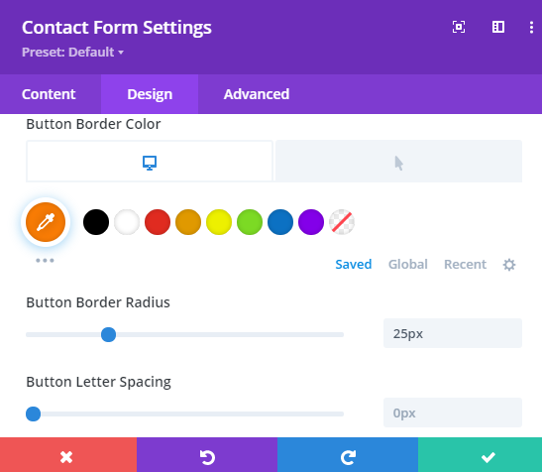
Task: Click the redo arrow in the footer
Action: coord(348,457)
